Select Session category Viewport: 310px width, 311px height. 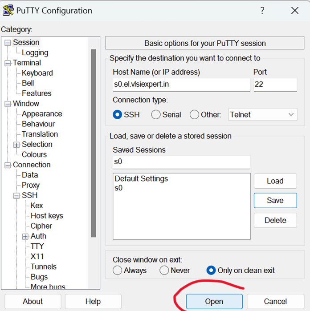[26, 42]
